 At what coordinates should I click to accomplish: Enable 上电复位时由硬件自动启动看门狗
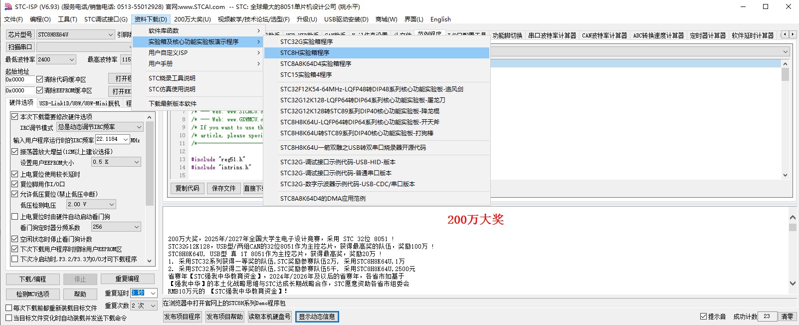[15, 217]
